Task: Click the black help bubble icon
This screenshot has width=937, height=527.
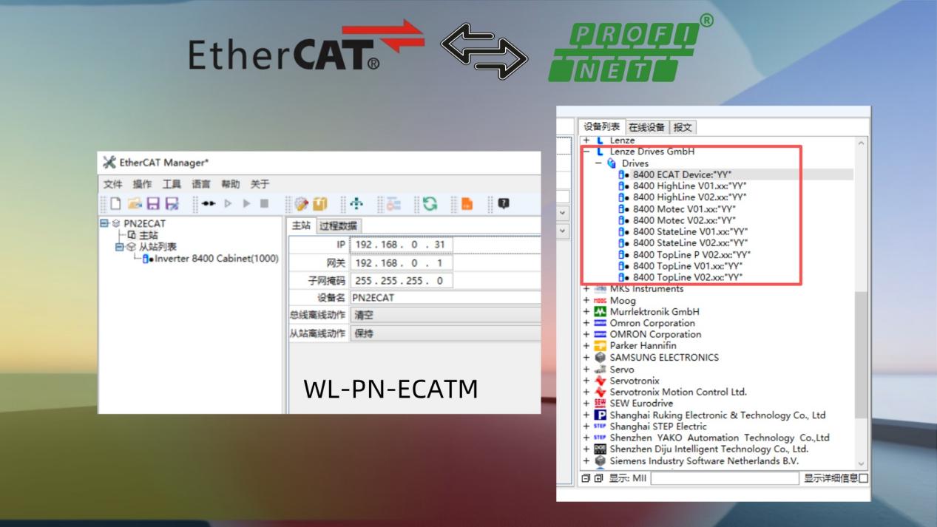Action: pyautogui.click(x=504, y=203)
